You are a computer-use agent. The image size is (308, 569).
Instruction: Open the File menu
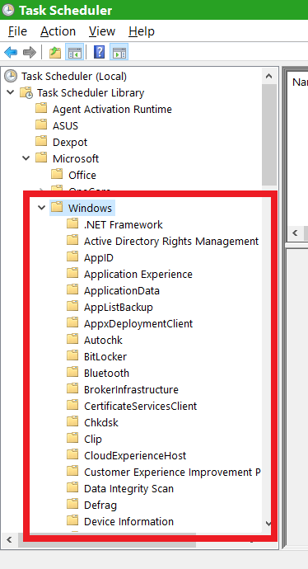click(17, 31)
